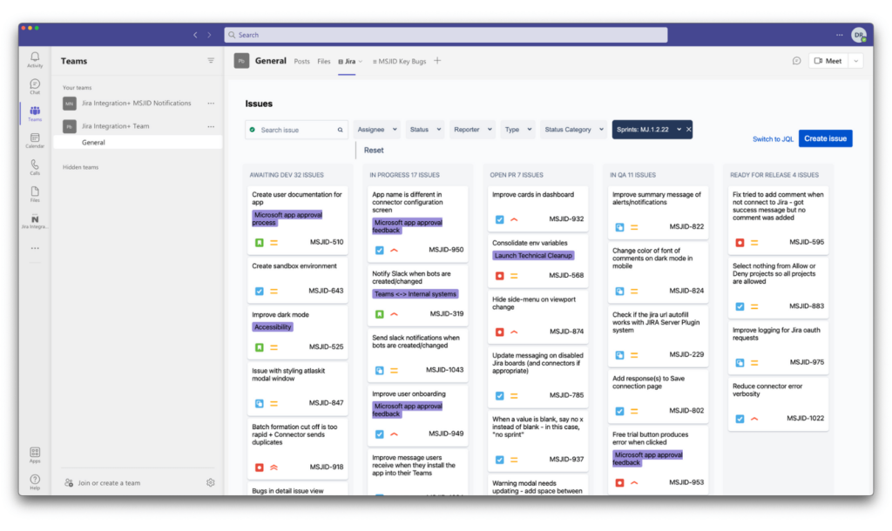Click the task checkbox icon on MSJID-949
Viewport: 892px width, 531px height.
pyautogui.click(x=380, y=434)
